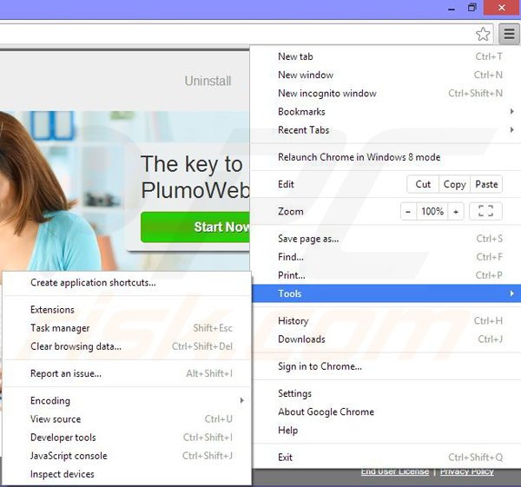
Task: Restore down the Chrome window
Action: [472, 8]
